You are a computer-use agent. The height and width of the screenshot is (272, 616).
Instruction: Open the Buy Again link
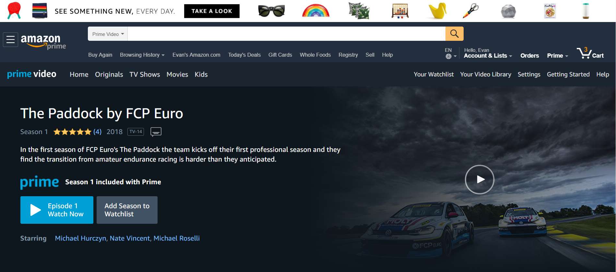[100, 55]
